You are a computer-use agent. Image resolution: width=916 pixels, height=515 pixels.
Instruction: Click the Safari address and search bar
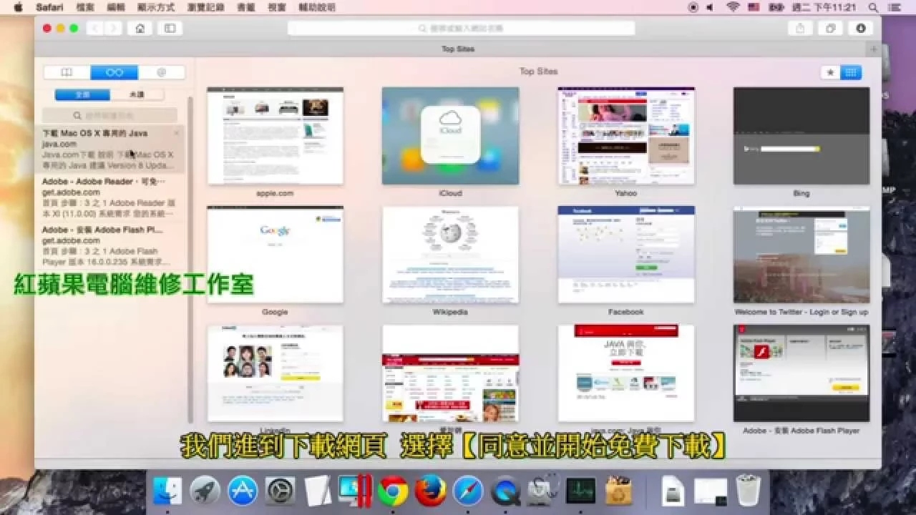(461, 28)
